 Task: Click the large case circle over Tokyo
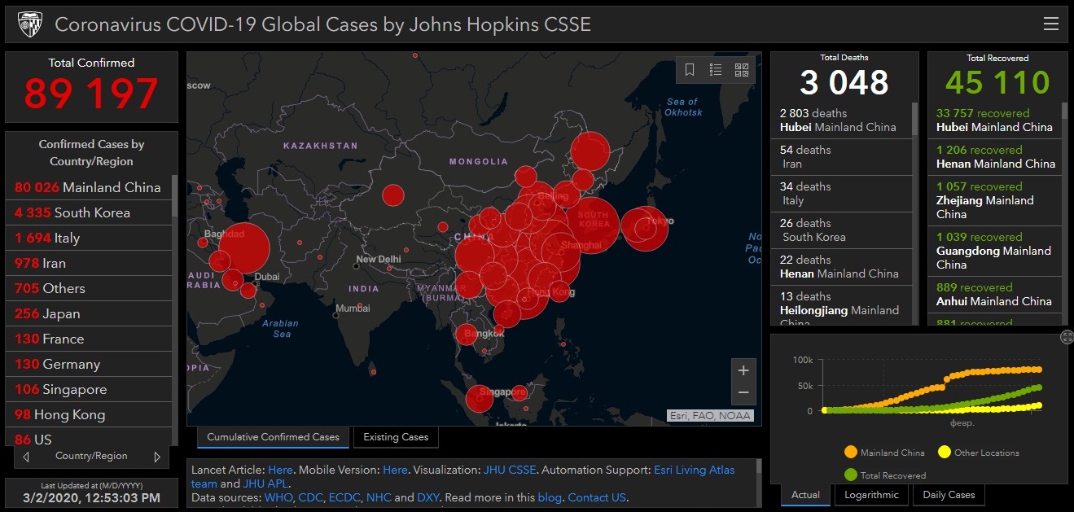pos(645,228)
